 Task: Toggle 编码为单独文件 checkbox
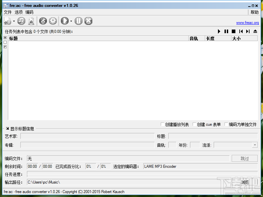(x=226, y=124)
